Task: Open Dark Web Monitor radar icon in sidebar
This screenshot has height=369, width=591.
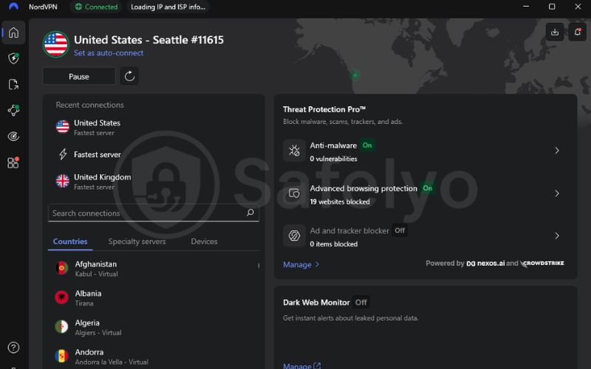Action: coord(13,137)
